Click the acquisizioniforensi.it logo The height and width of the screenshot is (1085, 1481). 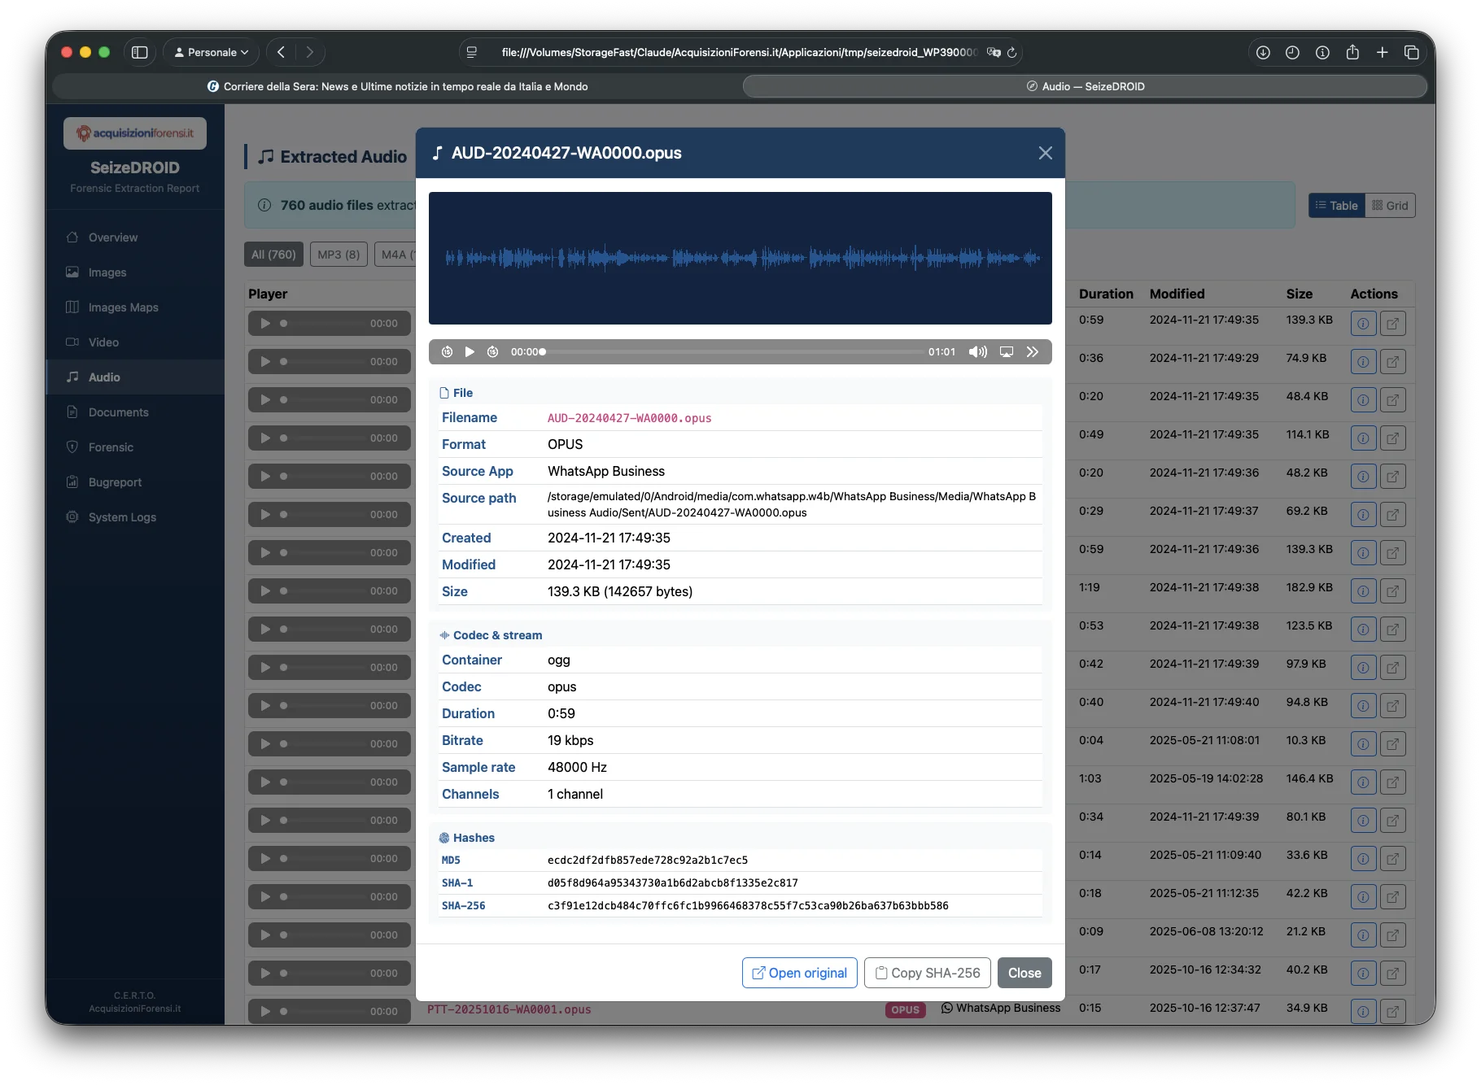pos(134,133)
